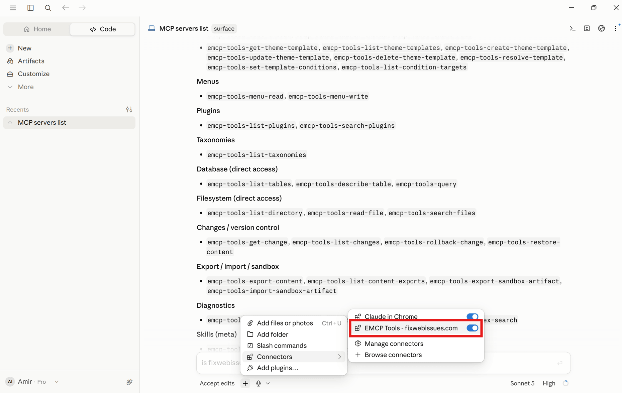This screenshot has height=393, width=622.
Task: Switch to the Home tab
Action: click(37, 29)
